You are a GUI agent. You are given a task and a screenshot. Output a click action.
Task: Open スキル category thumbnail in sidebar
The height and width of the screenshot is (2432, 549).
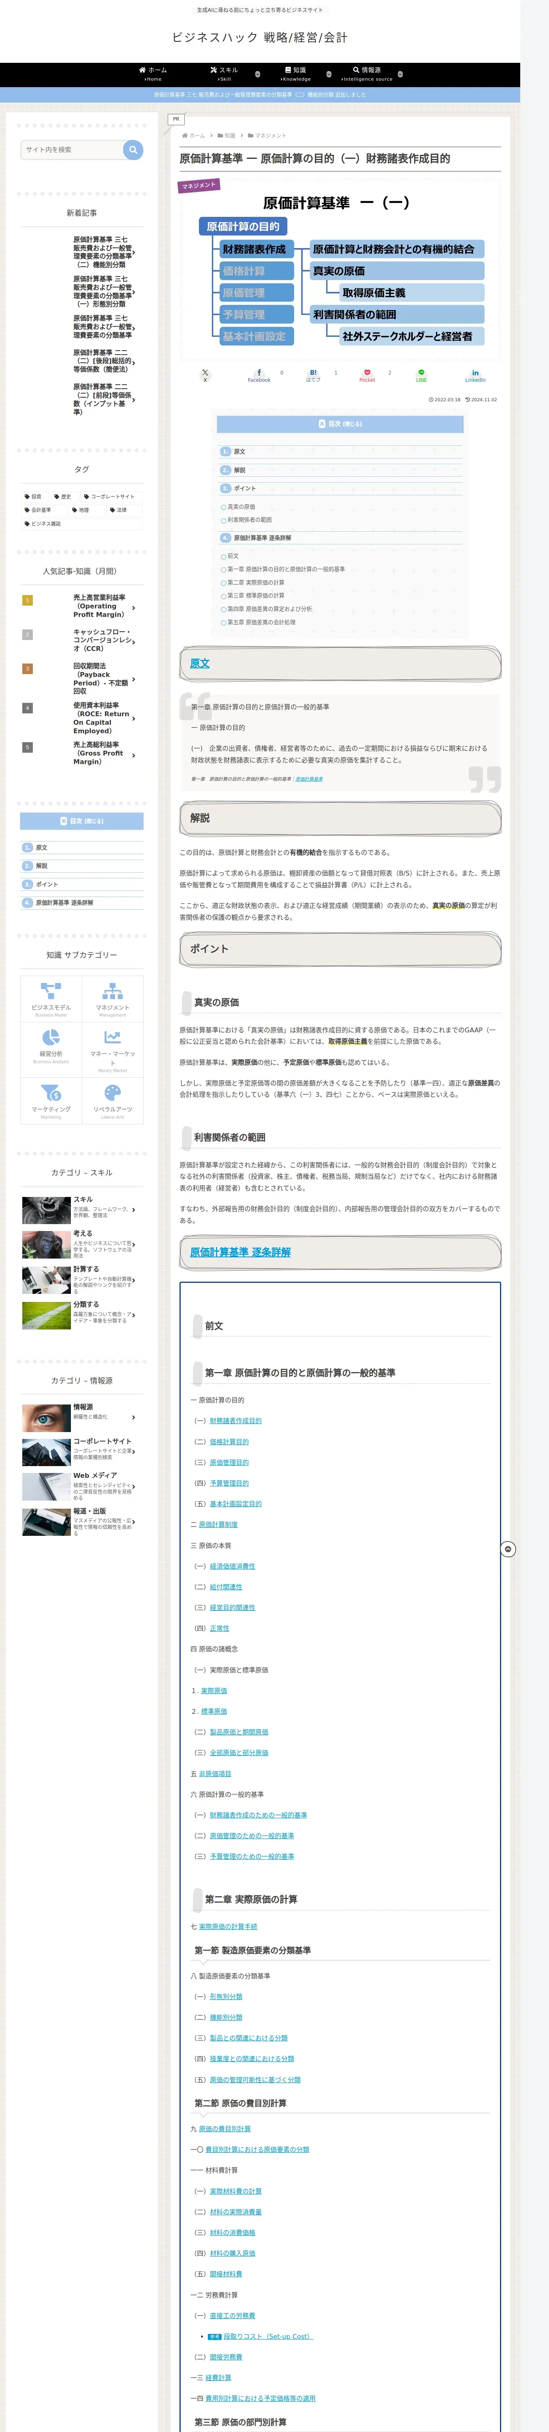(45, 1210)
